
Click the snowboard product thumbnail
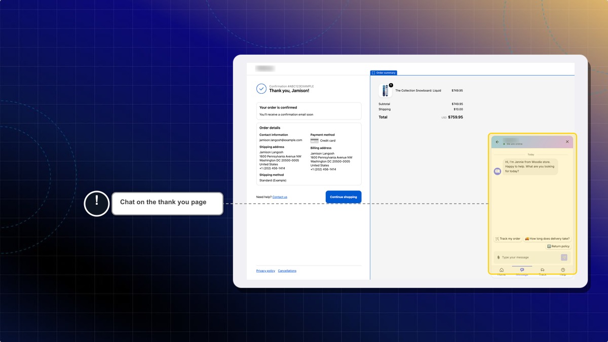(386, 91)
